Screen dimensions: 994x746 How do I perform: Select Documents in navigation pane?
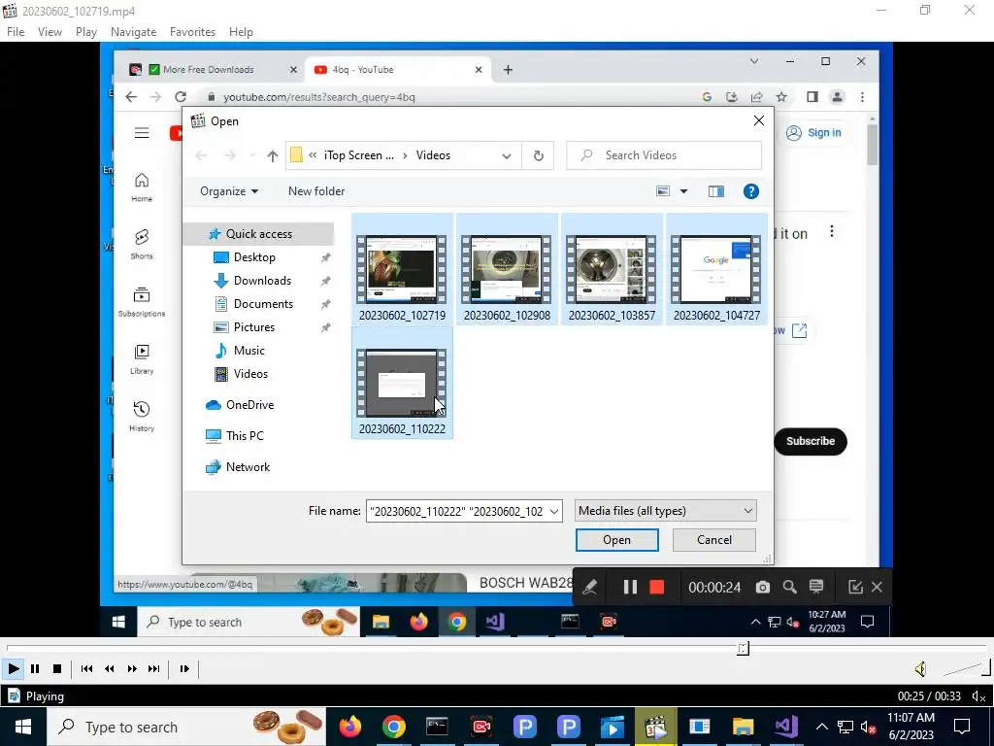click(x=263, y=304)
